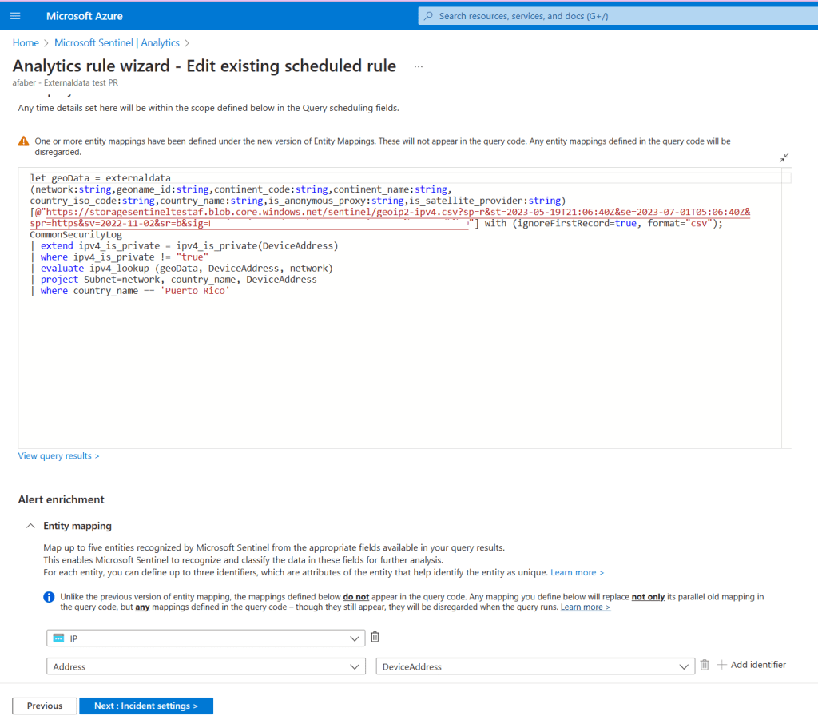Click Learn more link after entity identifiers text
The image size is (818, 728).
(577, 573)
